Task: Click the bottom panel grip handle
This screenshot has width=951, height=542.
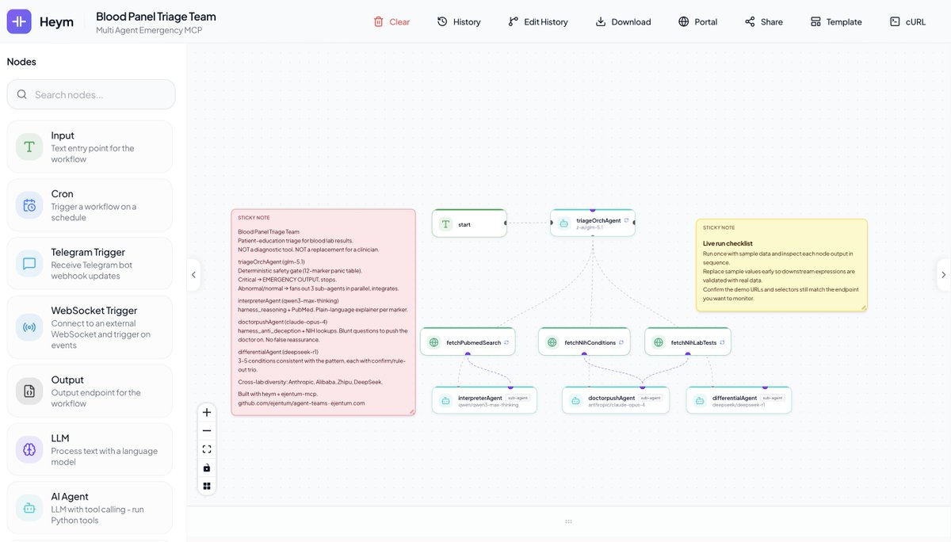Action: click(x=568, y=521)
